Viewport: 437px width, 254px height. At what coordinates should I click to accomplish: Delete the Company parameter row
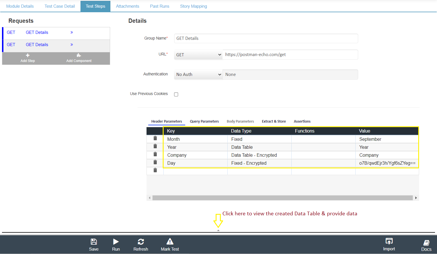[x=155, y=154]
